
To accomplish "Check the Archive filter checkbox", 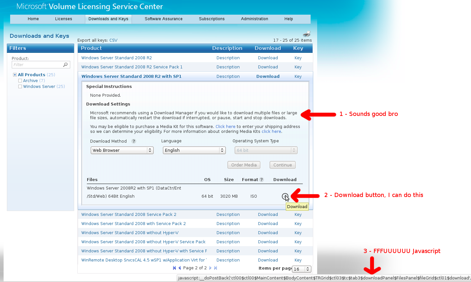I will (x=20, y=81).
